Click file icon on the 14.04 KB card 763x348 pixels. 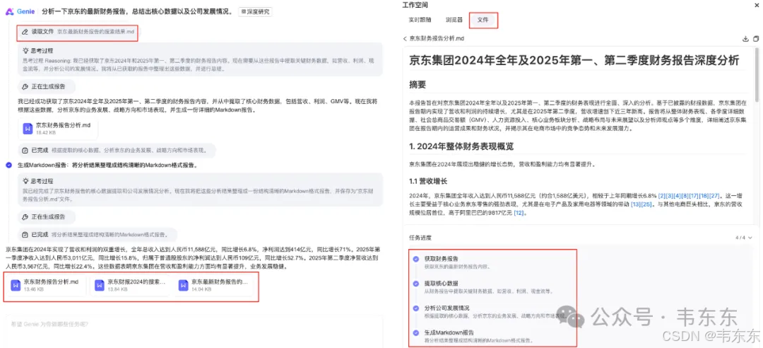[x=184, y=285]
